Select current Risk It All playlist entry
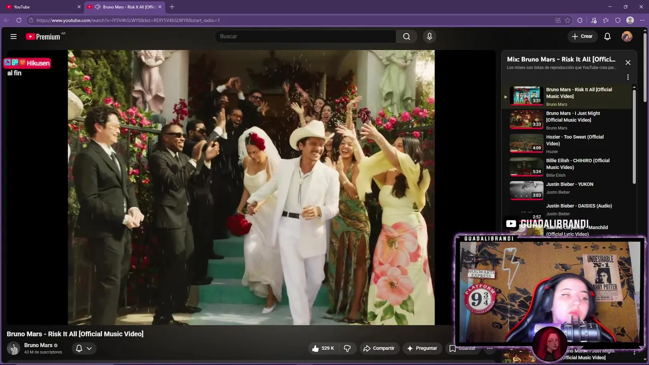Screen dimensions: 649x365 pyautogui.click(x=566, y=96)
